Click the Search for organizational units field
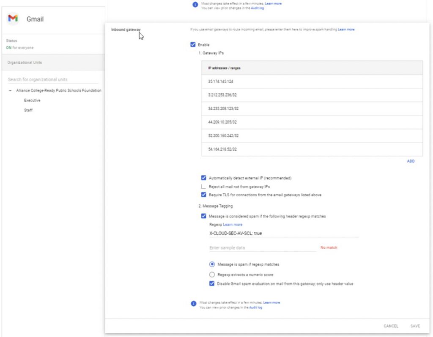433x337 pixels. [53, 79]
